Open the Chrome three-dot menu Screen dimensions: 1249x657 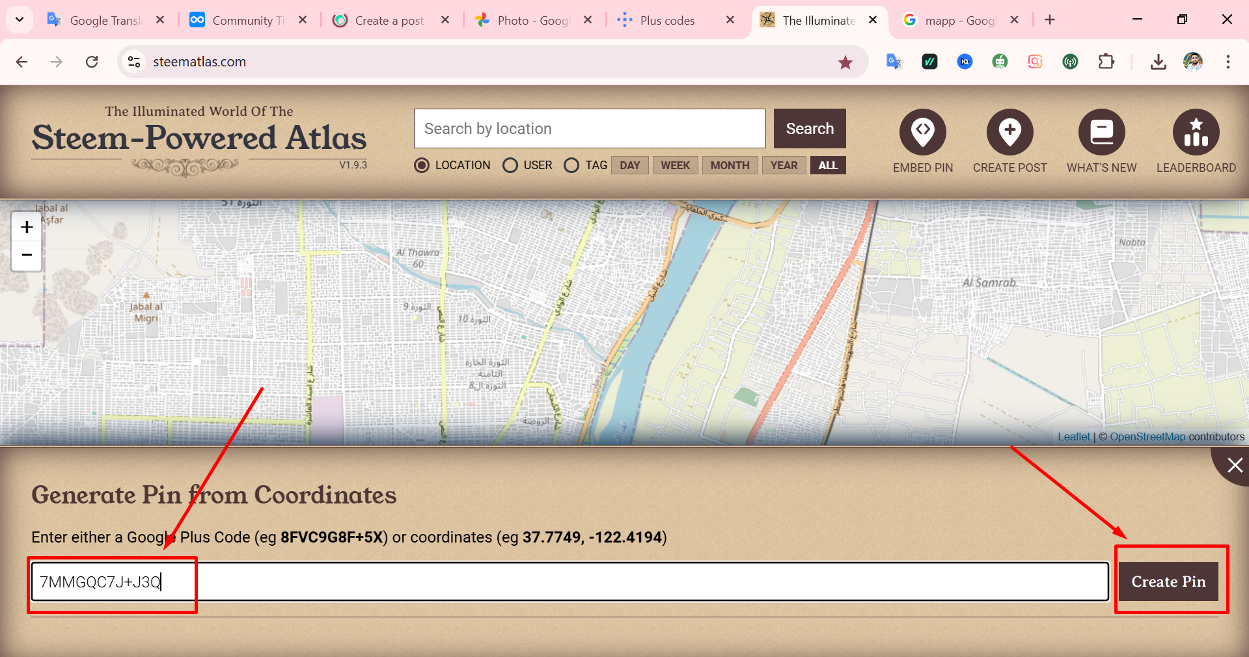pyautogui.click(x=1228, y=62)
